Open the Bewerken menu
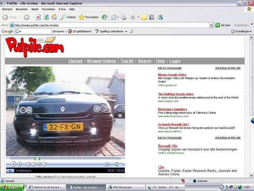 (22, 9)
